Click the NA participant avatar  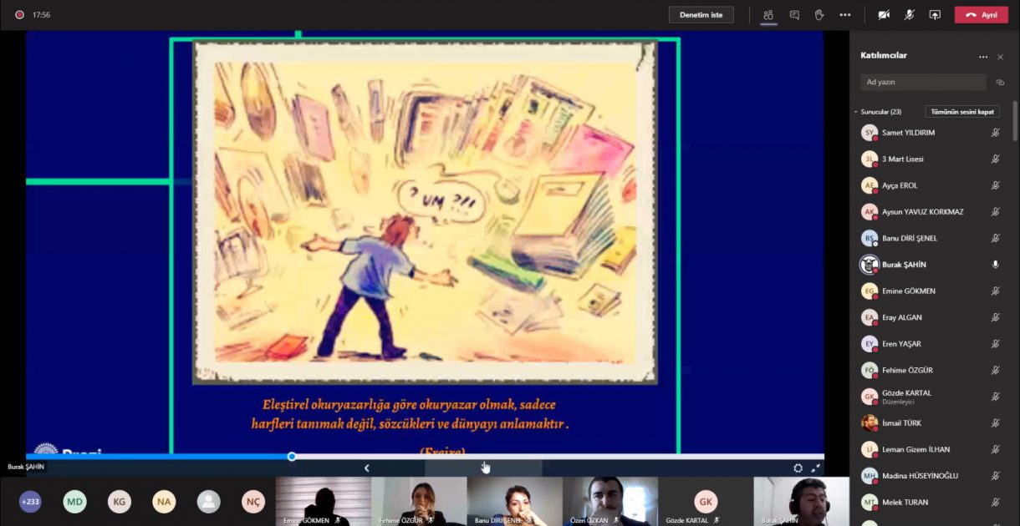tap(164, 502)
